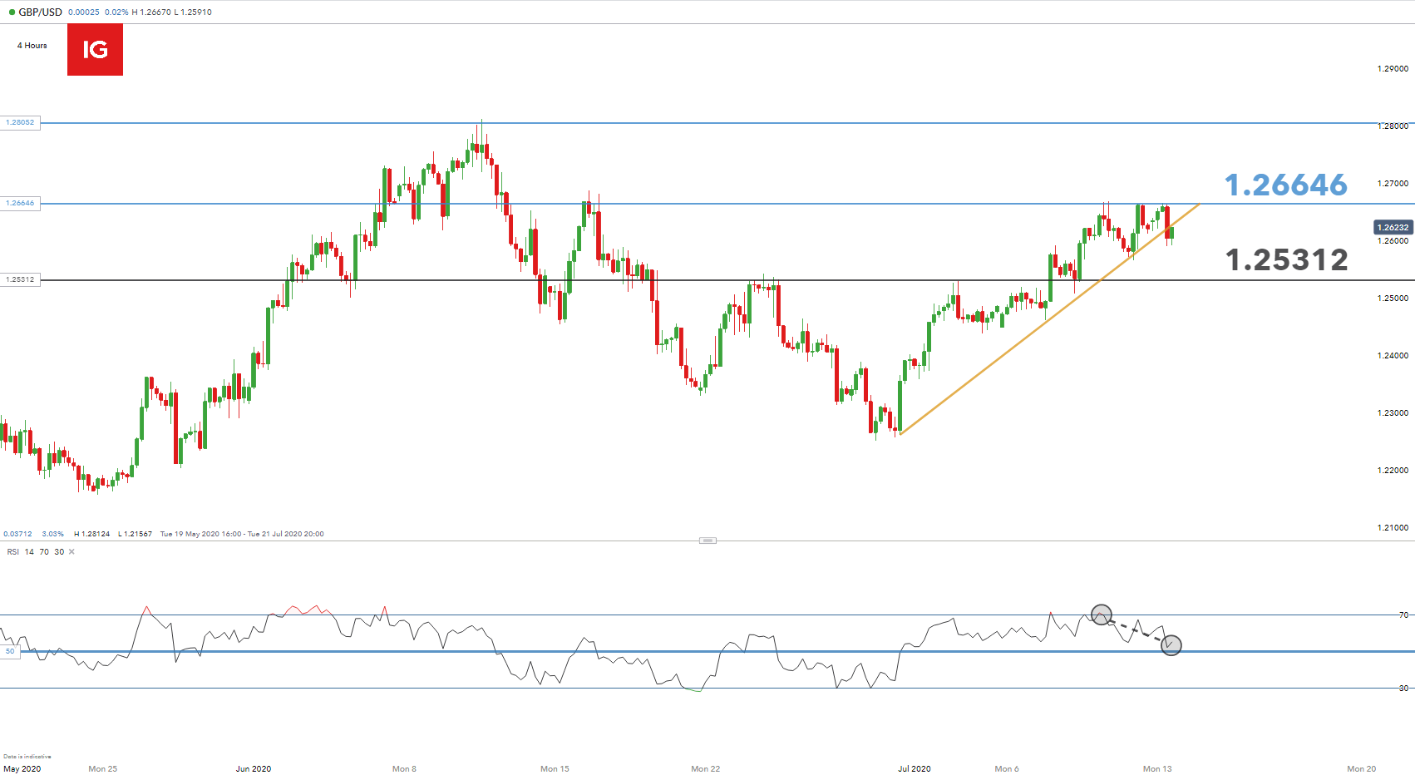This screenshot has height=775, width=1415.
Task: Select the 1.25312 left axis level tag
Action: (x=20, y=279)
